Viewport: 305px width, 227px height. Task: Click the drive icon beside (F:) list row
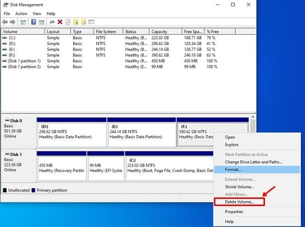tap(4, 55)
